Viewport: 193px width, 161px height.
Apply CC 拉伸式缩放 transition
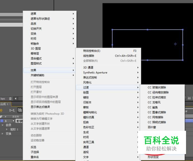(x=162, y=97)
